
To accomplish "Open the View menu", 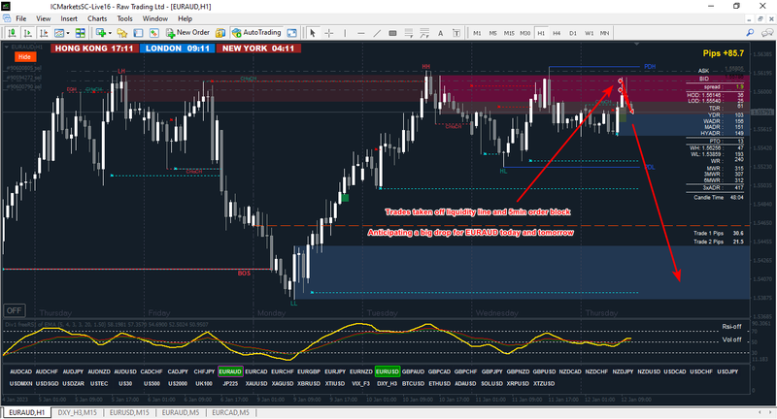I will [43, 18].
